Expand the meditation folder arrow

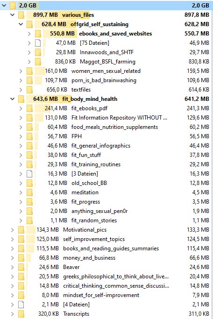[x=21, y=192]
